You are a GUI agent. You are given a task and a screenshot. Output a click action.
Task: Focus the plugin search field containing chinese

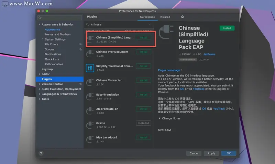coord(119,24)
